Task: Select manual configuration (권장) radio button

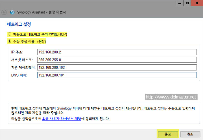Action: (x=10, y=41)
